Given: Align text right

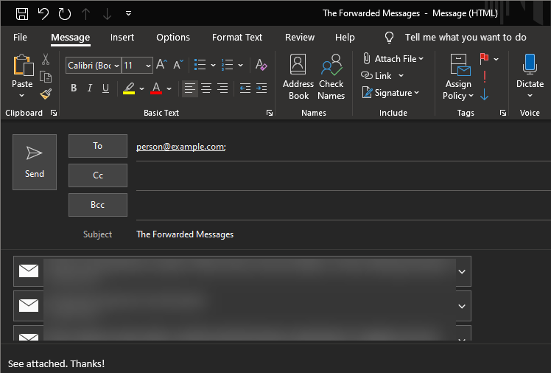Looking at the screenshot, I should [222, 88].
